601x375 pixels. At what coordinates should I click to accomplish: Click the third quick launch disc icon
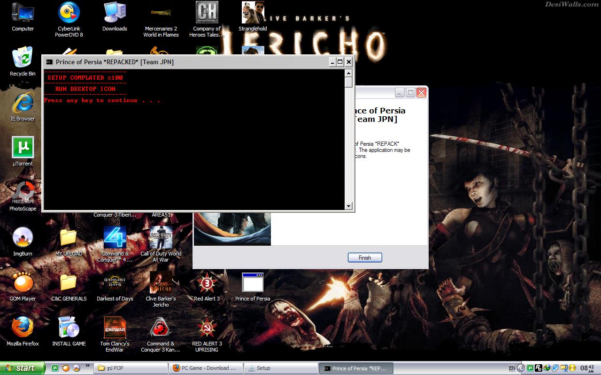[77, 368]
